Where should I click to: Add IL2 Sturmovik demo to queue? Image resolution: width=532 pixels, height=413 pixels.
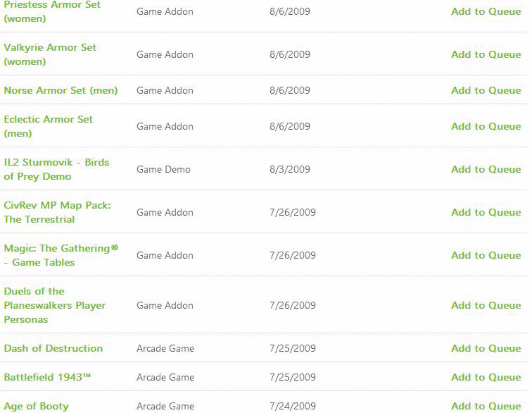[486, 169]
